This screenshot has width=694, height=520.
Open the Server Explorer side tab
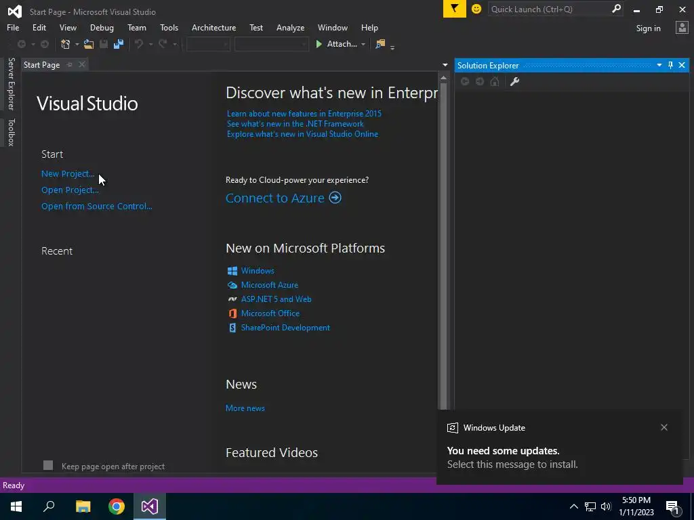click(11, 83)
